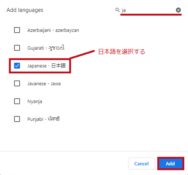This screenshot has width=188, height=175.
Task: Check the Javanese checkbox
Action: (17, 83)
